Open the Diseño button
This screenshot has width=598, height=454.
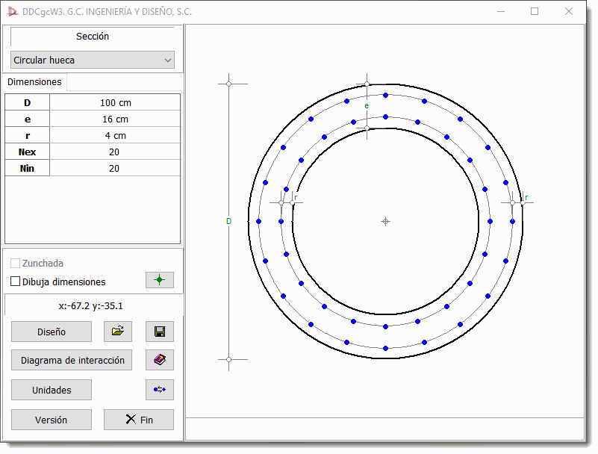click(x=52, y=332)
